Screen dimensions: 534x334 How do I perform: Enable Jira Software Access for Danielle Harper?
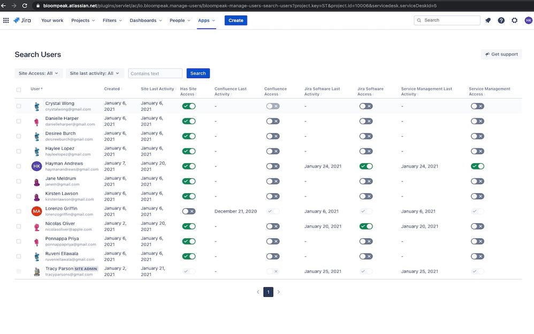(367, 121)
